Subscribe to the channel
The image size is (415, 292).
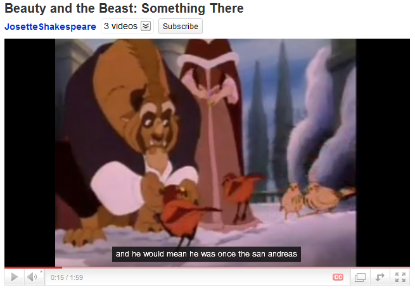pyautogui.click(x=181, y=27)
